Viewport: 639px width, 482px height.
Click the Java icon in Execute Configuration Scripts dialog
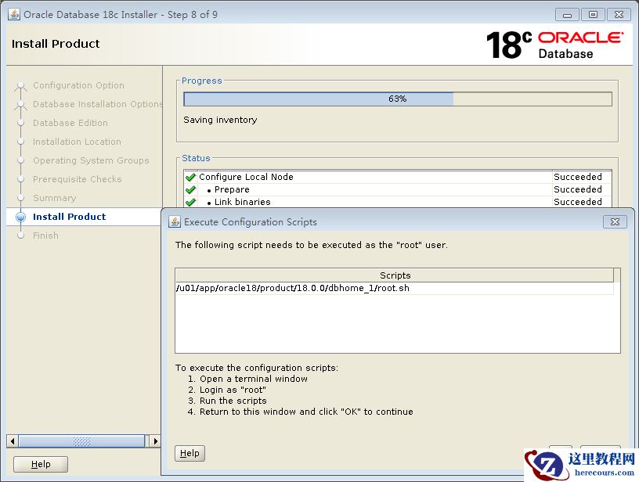(x=175, y=222)
